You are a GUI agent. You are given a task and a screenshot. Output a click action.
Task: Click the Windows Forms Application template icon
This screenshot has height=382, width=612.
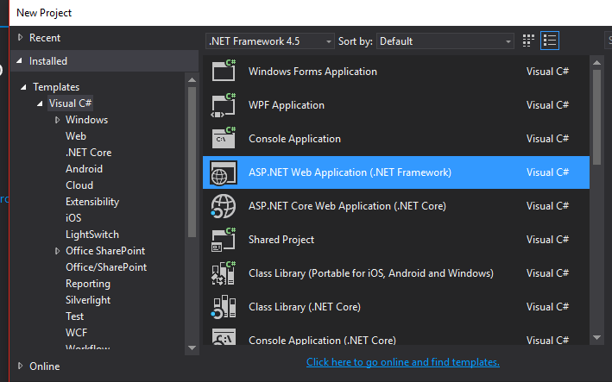tap(224, 71)
